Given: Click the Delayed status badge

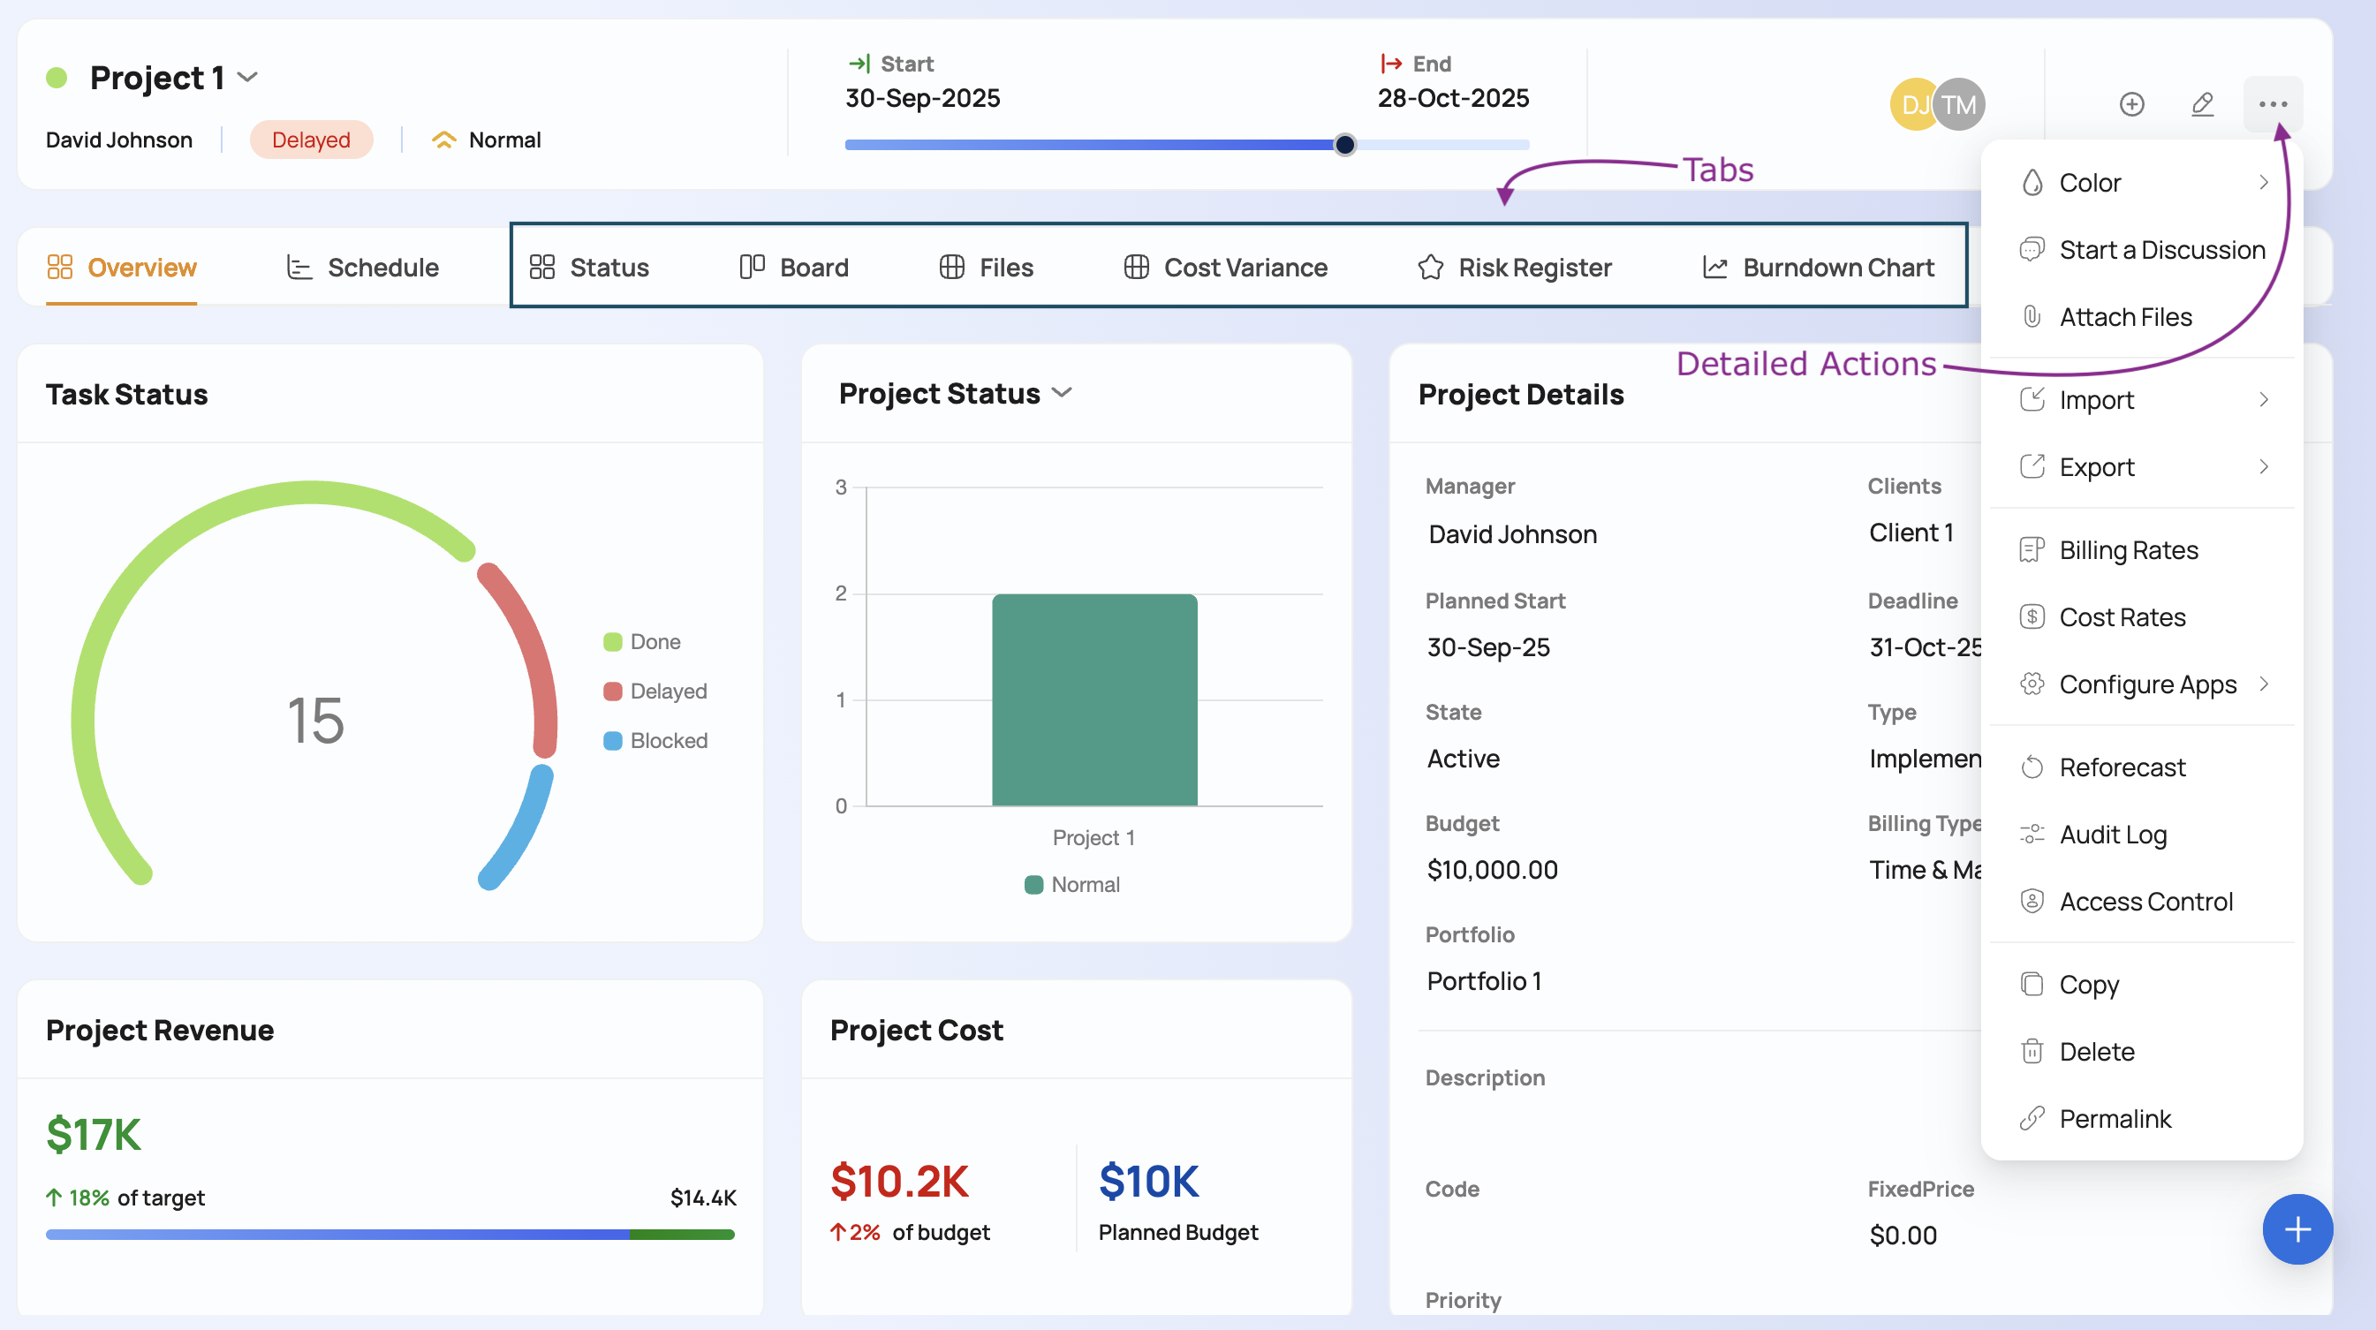Looking at the screenshot, I should coord(311,140).
